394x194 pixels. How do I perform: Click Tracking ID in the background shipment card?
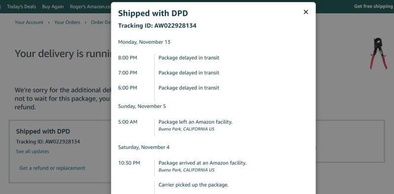click(48, 141)
